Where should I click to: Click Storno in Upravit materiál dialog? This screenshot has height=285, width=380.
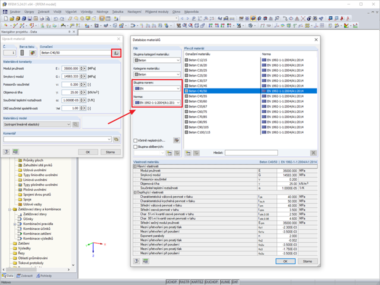click(110, 152)
